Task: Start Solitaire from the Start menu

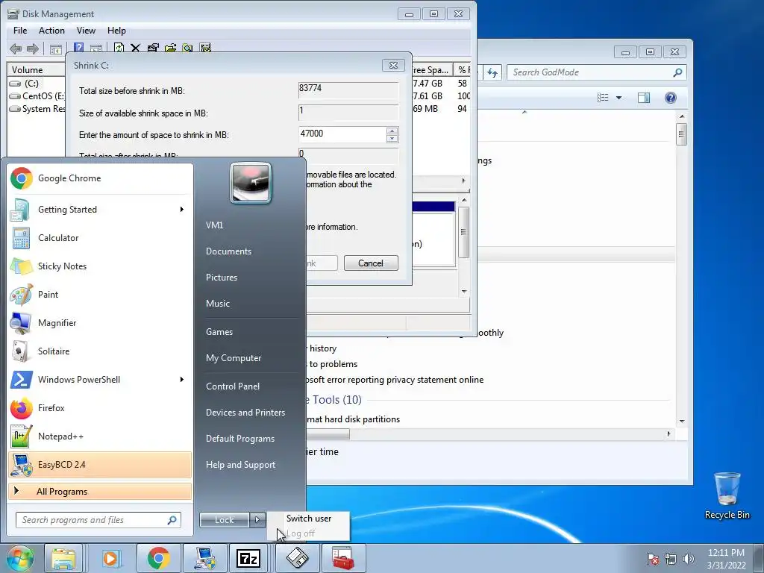Action: [x=100, y=351]
